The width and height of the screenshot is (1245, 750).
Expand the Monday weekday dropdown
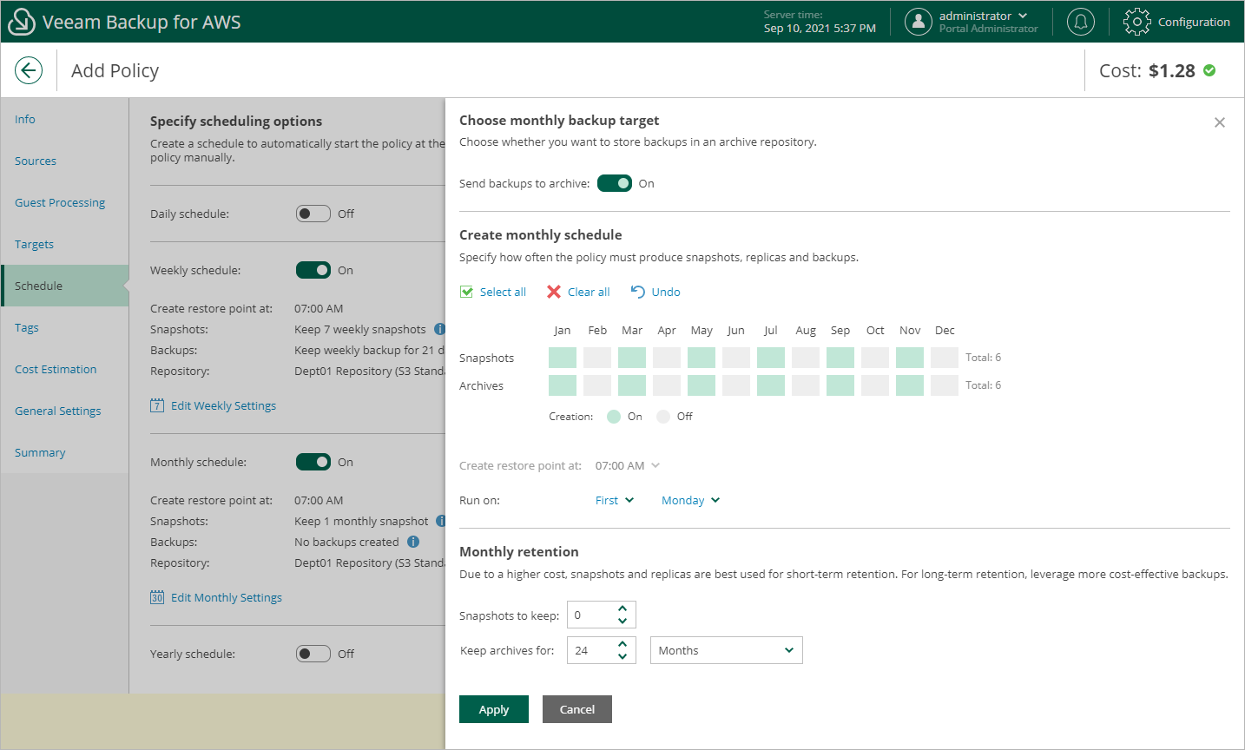point(690,500)
